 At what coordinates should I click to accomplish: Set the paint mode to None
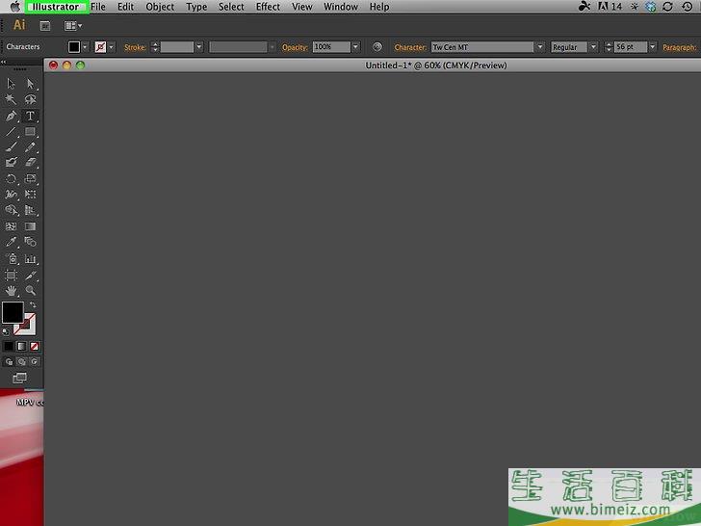34,346
